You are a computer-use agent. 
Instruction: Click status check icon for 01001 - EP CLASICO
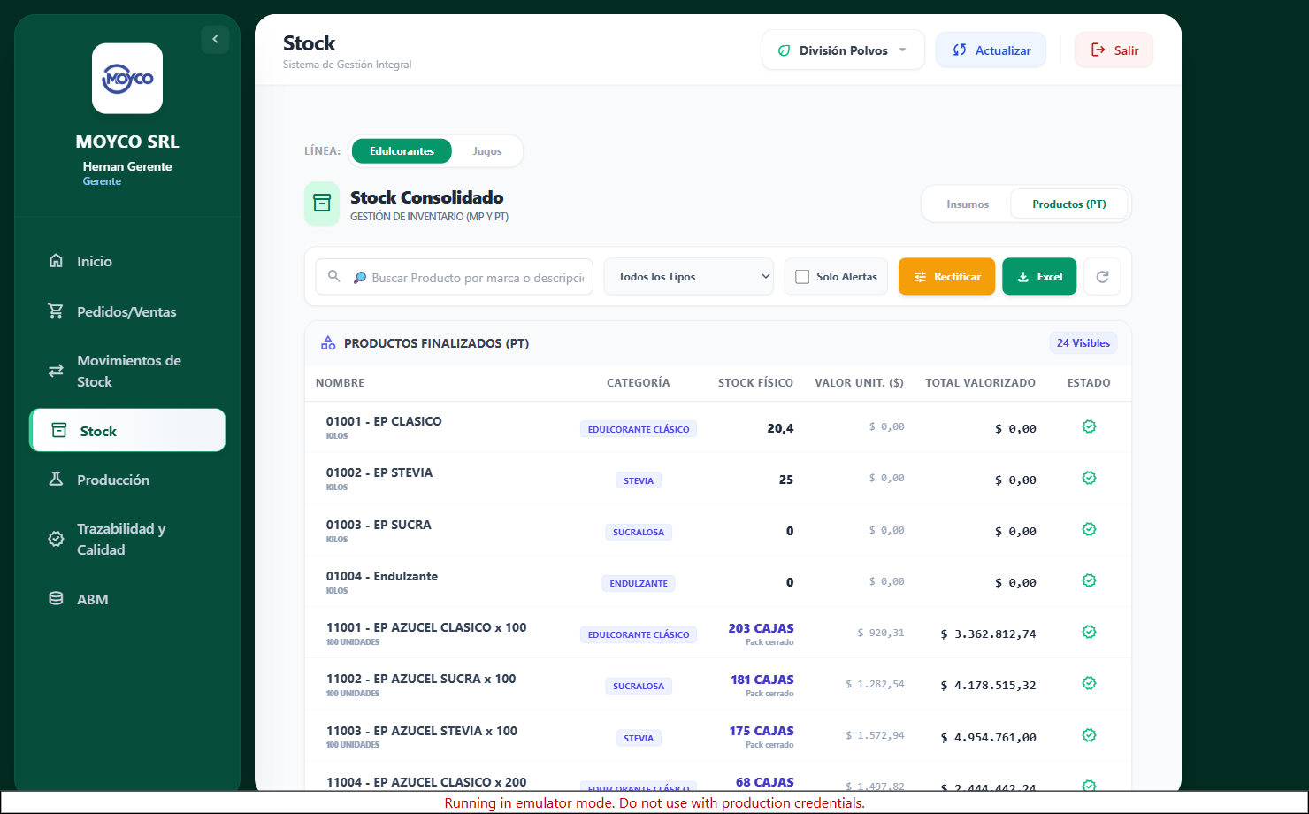click(x=1089, y=426)
